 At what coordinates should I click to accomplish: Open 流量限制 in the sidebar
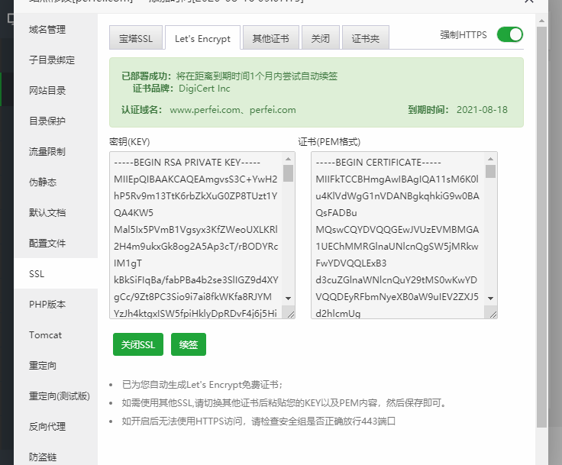point(56,151)
